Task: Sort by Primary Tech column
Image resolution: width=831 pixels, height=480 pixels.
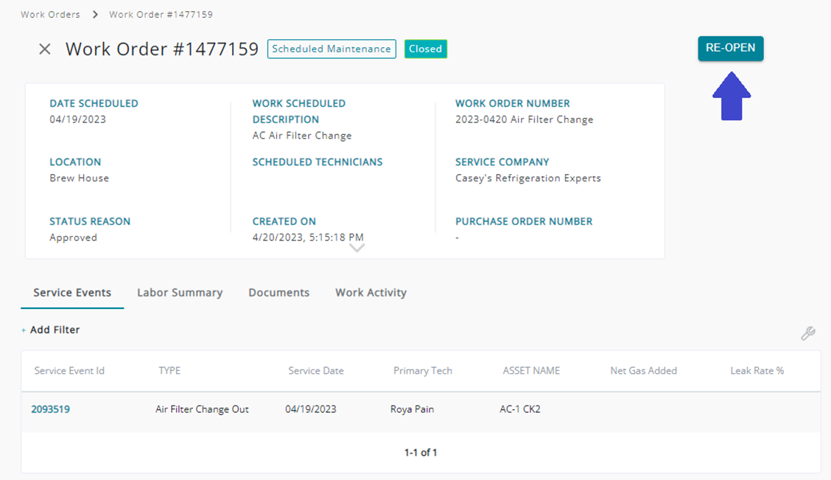Action: click(x=422, y=371)
